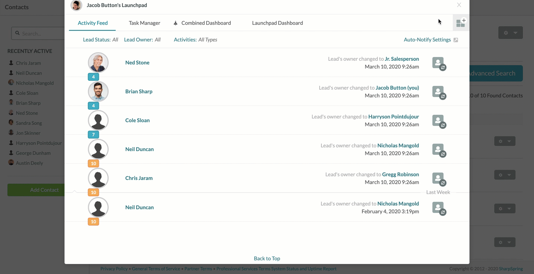Close the Launchpad dialog with the X
Screen dimensions: 534x274
[459, 5]
